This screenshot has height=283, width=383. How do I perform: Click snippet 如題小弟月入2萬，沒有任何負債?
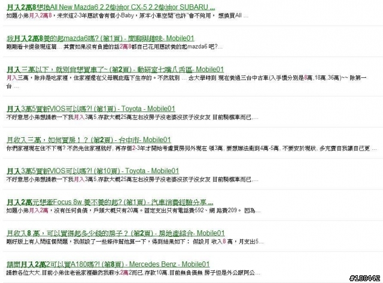(133, 210)
